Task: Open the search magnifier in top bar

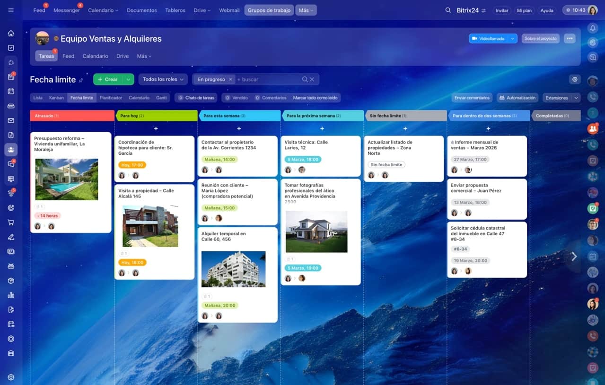Action: click(448, 10)
